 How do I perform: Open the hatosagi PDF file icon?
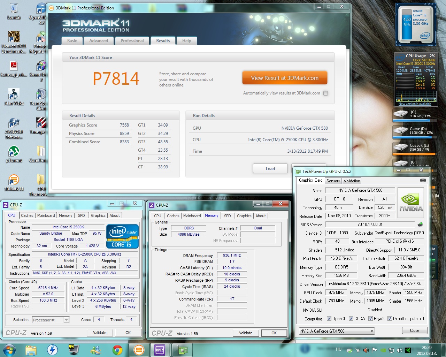(14, 68)
